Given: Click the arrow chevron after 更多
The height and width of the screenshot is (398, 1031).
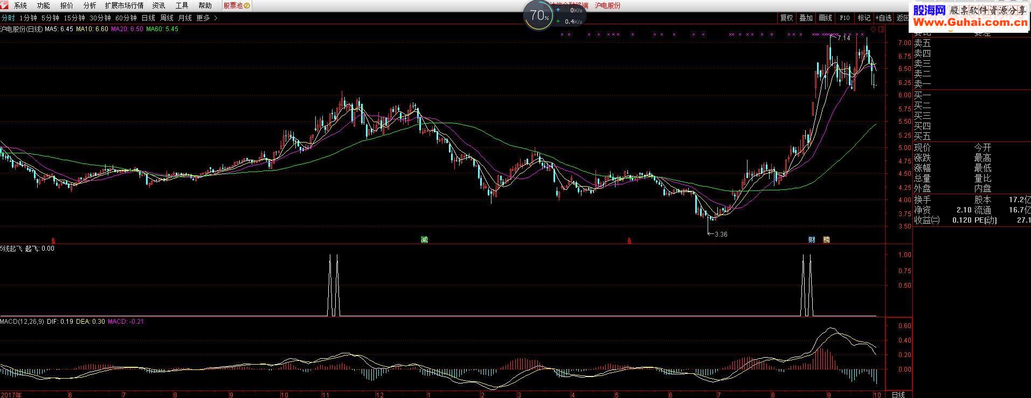Looking at the screenshot, I should click(216, 18).
